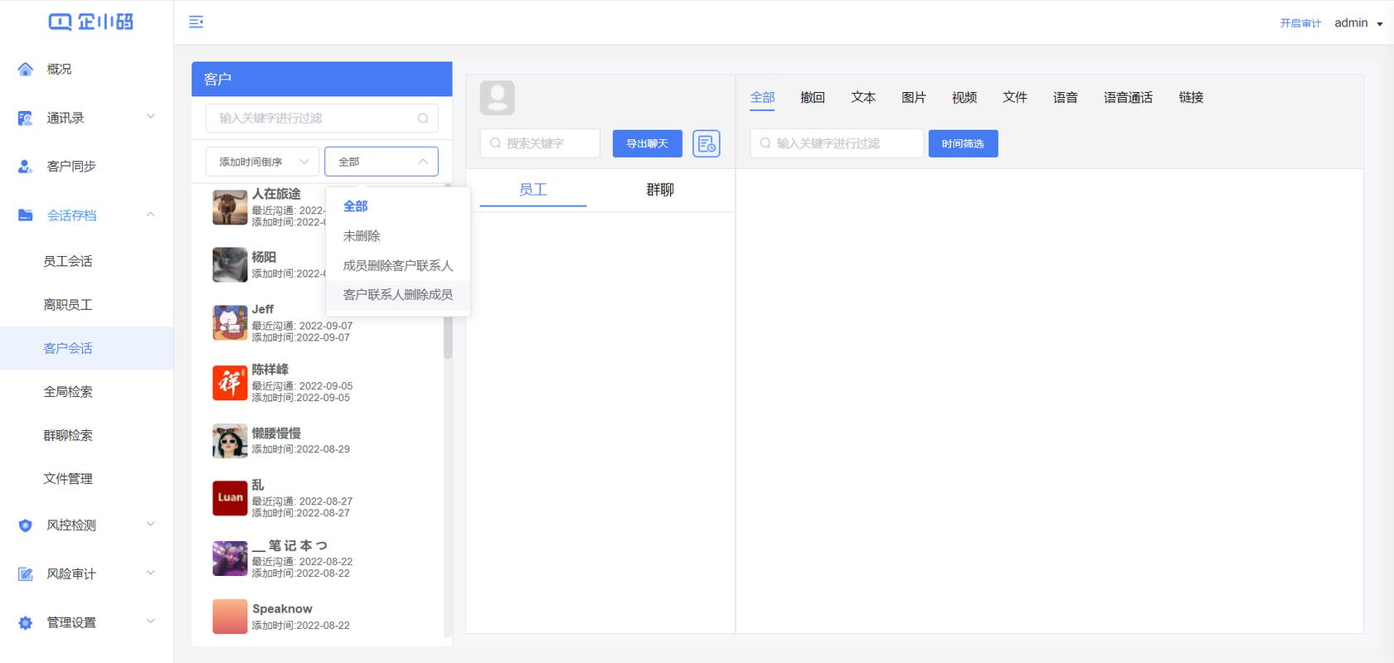Click the 搜索关键字 search field
Screen dimensions: 1394x663
point(540,143)
